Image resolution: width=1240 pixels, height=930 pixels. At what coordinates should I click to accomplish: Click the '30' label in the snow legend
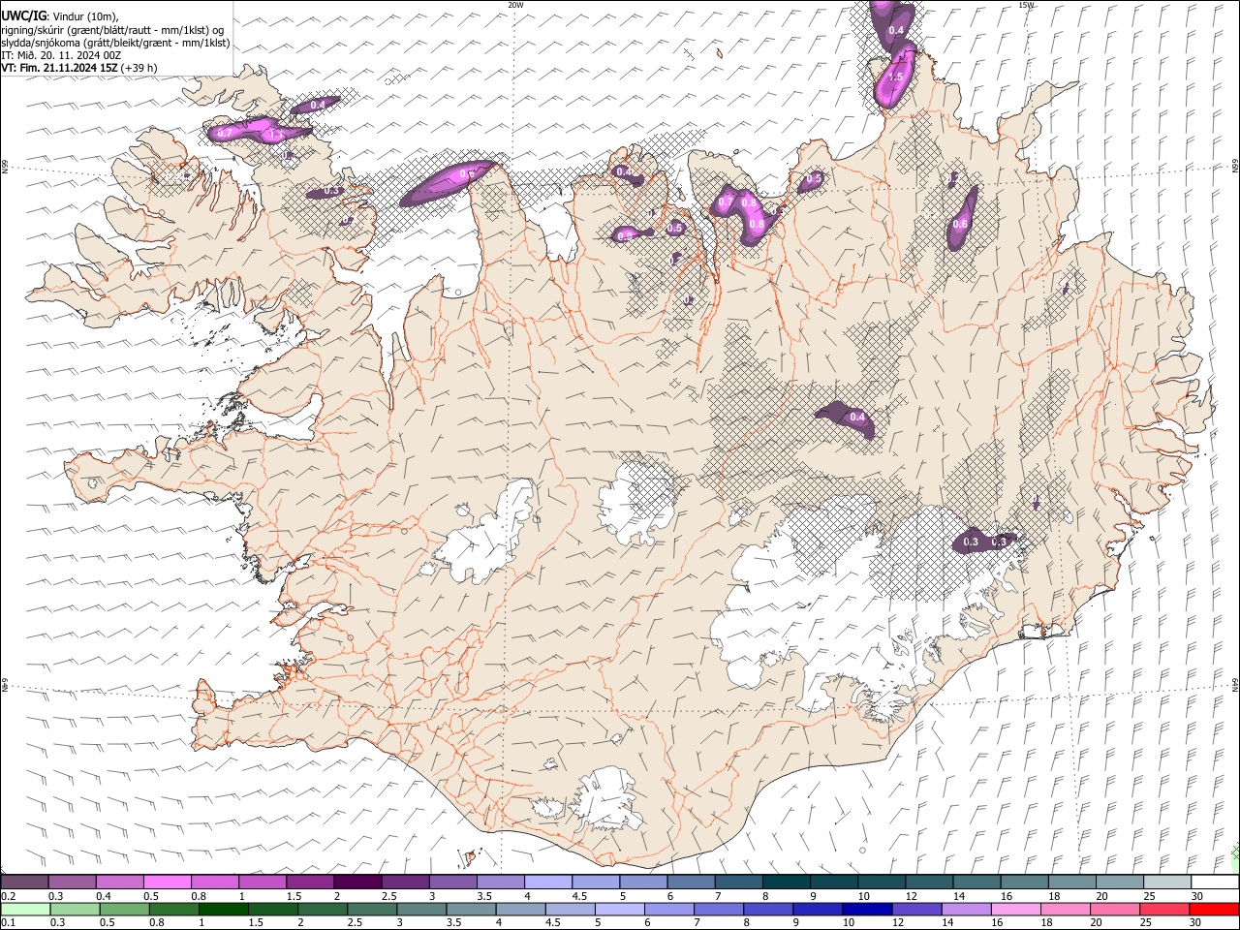click(1196, 896)
